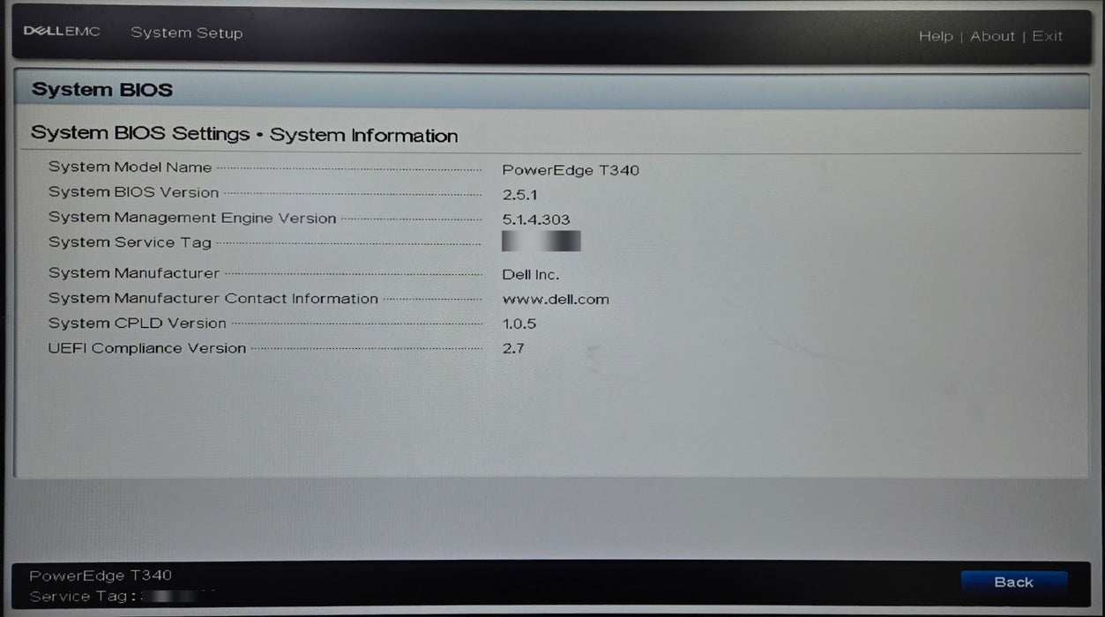Select the value 5.1.4.303

tap(536, 219)
